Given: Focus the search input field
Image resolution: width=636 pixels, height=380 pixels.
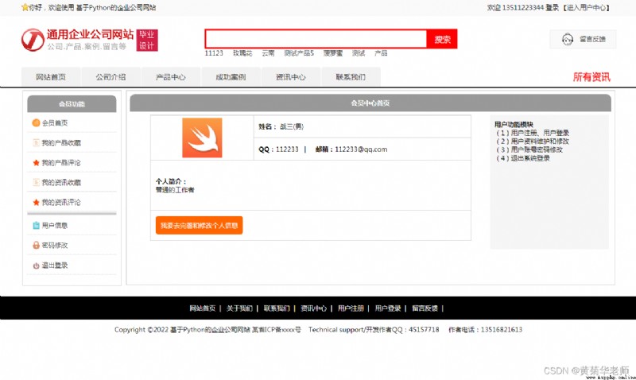Looking at the screenshot, I should click(x=316, y=39).
